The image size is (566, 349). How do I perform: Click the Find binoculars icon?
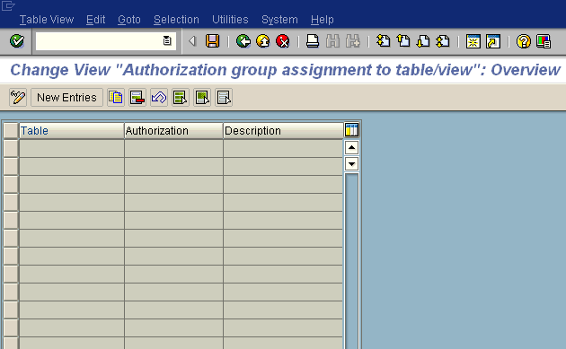point(332,41)
